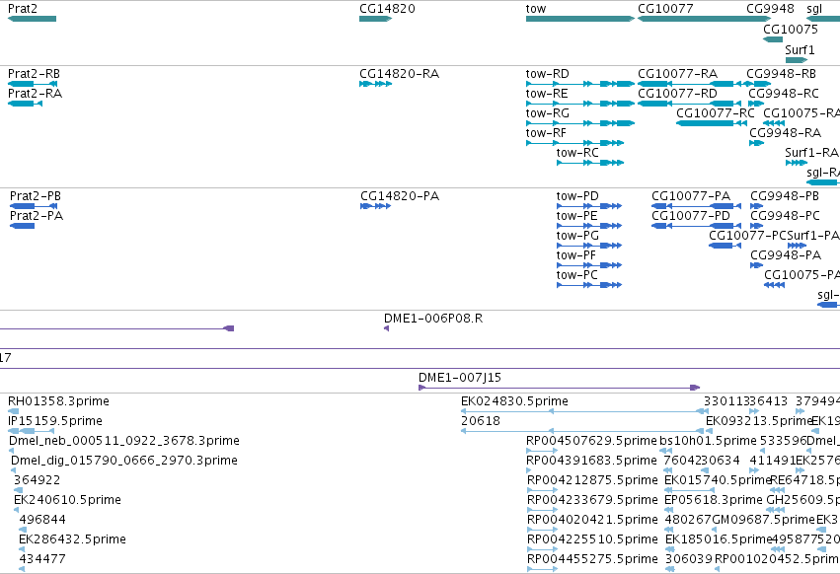Click the CG14820-RA transcript glyph
This screenshot has width=840, height=574.
point(375,84)
